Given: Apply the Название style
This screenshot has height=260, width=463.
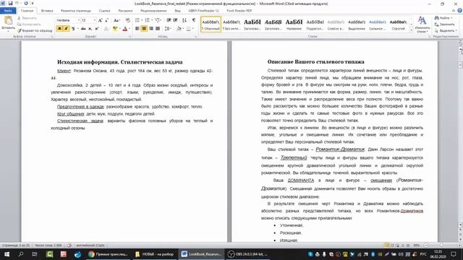Looking at the screenshot, I should click(x=294, y=24).
